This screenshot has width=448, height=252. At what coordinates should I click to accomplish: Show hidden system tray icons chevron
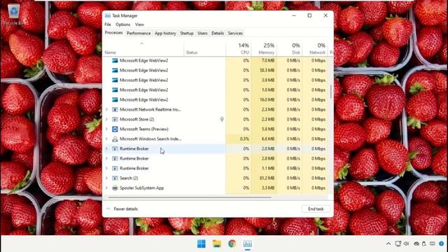388,244
